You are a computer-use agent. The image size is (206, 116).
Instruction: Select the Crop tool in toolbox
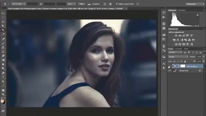coord(3,30)
